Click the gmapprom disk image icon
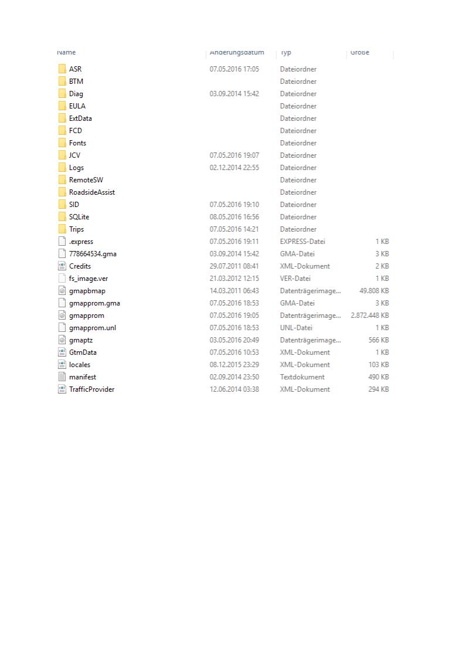This screenshot has height=658, width=465. [62, 316]
